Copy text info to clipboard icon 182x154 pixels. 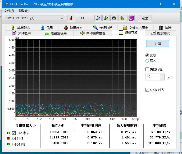(x=98, y=18)
